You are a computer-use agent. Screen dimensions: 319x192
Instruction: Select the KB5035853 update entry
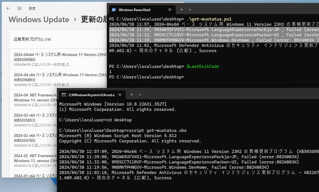click(x=33, y=120)
